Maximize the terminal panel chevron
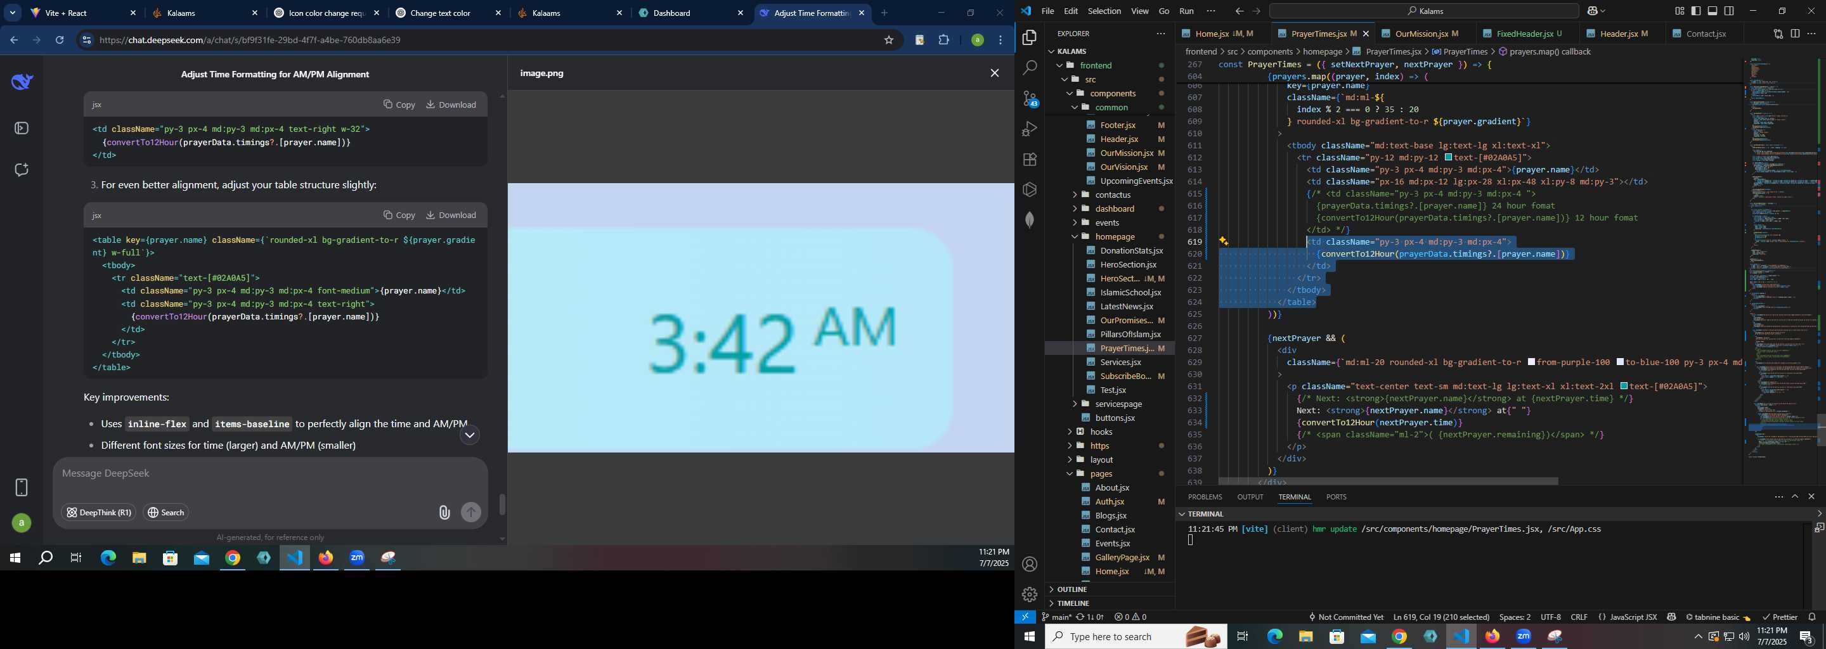Screen dimensions: 1826x649 [1795, 497]
